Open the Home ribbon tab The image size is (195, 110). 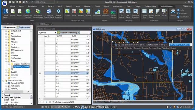click(12, 6)
